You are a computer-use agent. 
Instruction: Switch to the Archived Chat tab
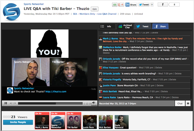point(125,26)
